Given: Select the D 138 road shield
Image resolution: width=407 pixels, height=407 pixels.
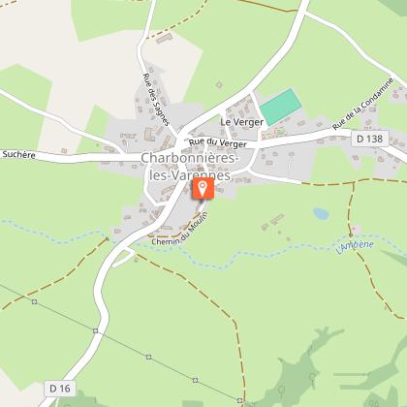Looking at the screenshot, I should (370, 139).
